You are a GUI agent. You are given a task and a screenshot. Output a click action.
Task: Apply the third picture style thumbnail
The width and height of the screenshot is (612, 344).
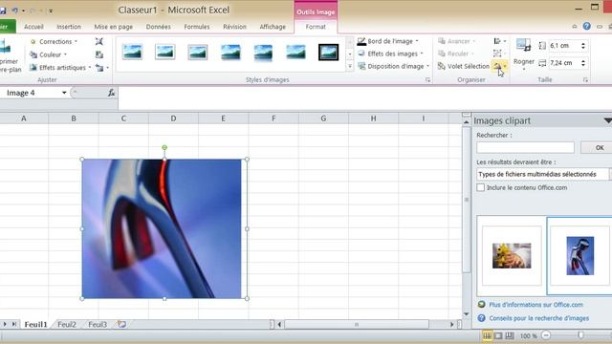(198, 52)
